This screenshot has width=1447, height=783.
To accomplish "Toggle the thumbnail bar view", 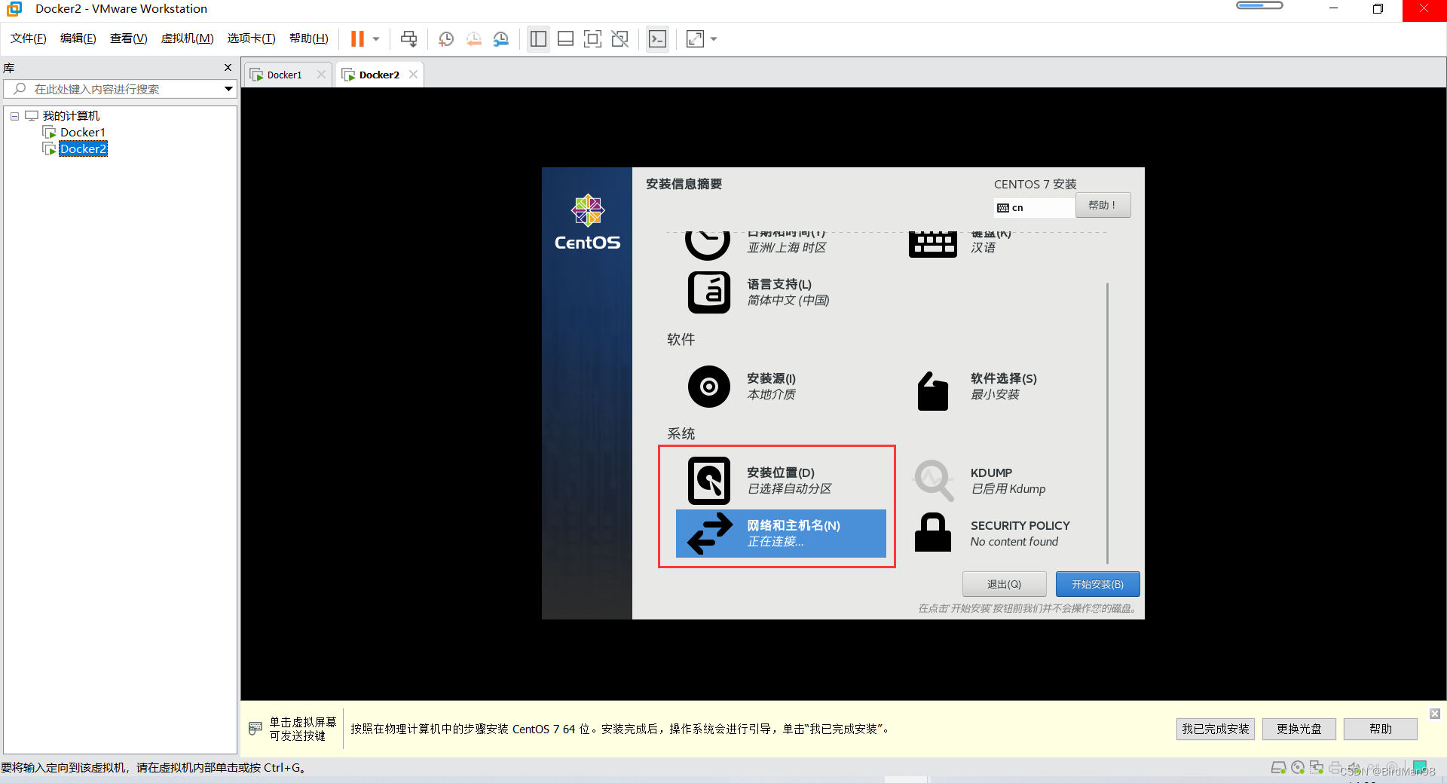I will 565,38.
